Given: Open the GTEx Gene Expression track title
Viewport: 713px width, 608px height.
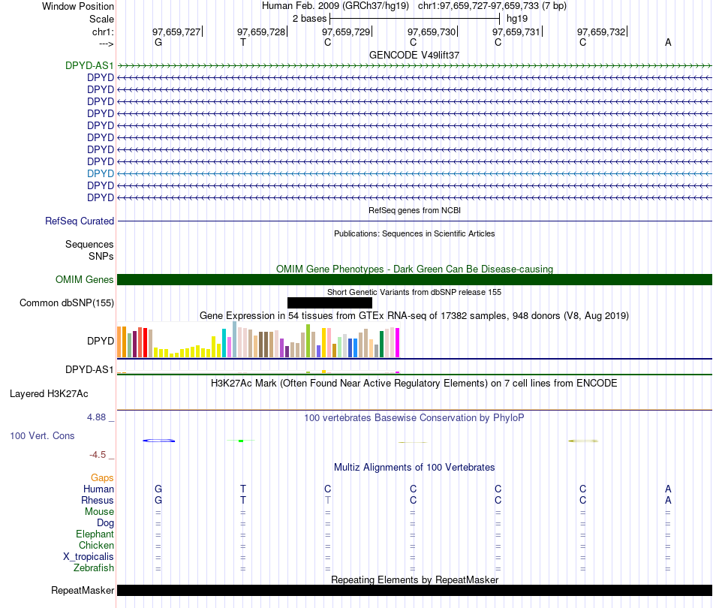Looking at the screenshot, I should point(414,315).
